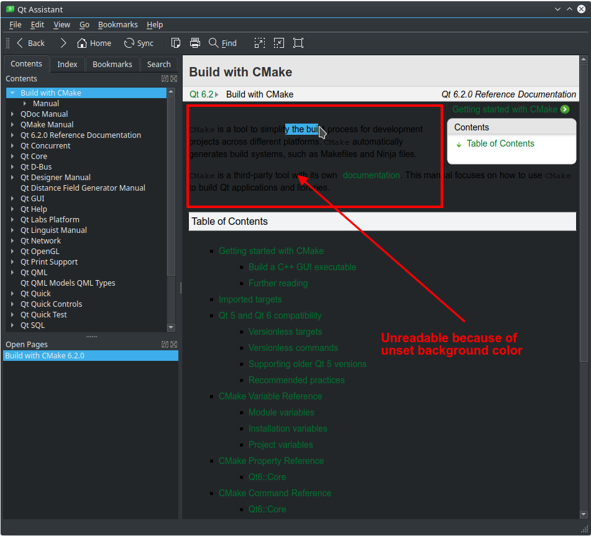Viewport: 591px width, 536px height.
Task: Print the current page
Action: point(195,43)
